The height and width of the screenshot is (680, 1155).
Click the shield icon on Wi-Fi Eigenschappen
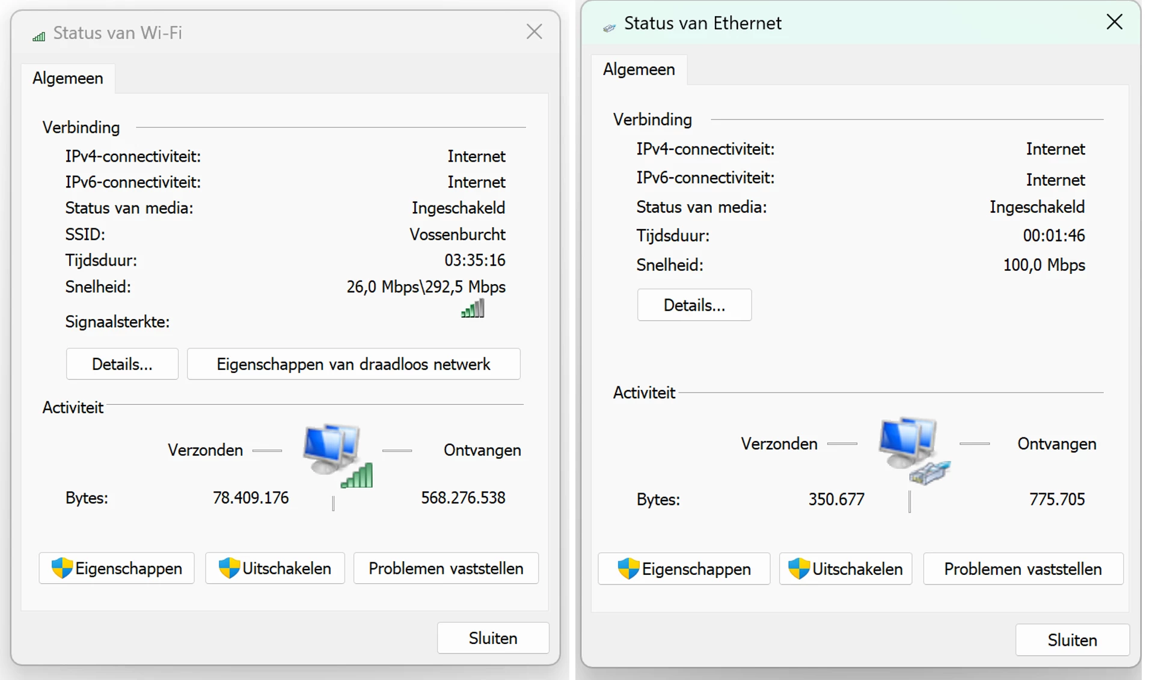pyautogui.click(x=61, y=568)
